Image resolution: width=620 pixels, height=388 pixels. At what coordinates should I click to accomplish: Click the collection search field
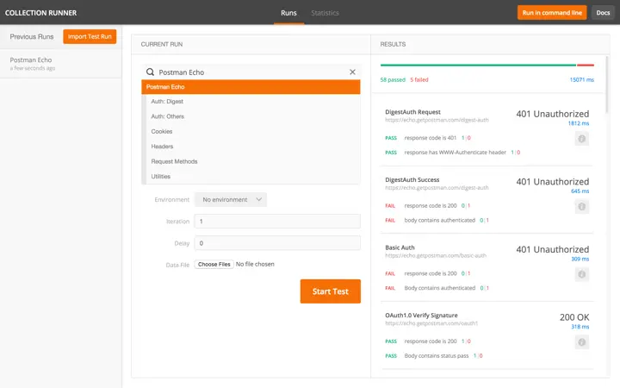[x=251, y=72]
